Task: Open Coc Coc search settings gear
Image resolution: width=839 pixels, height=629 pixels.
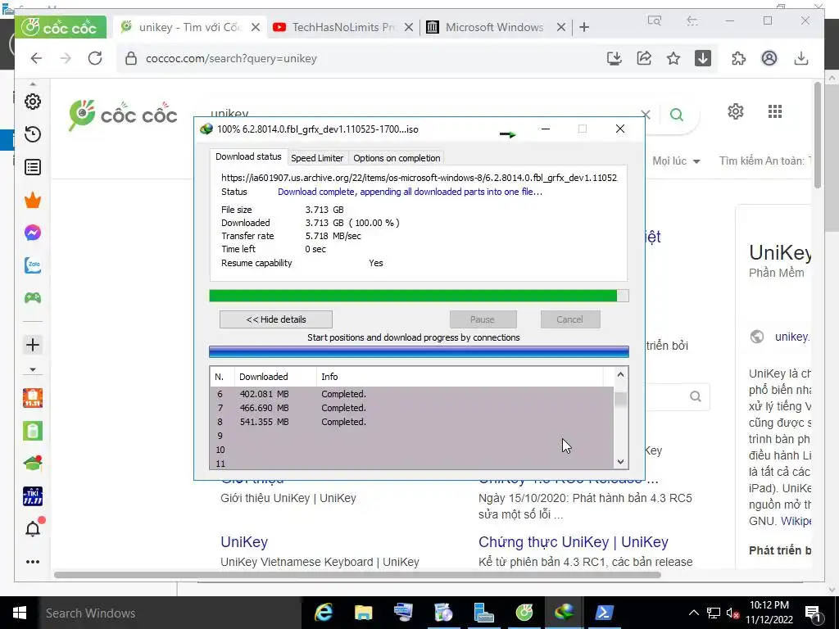Action: coord(736,111)
